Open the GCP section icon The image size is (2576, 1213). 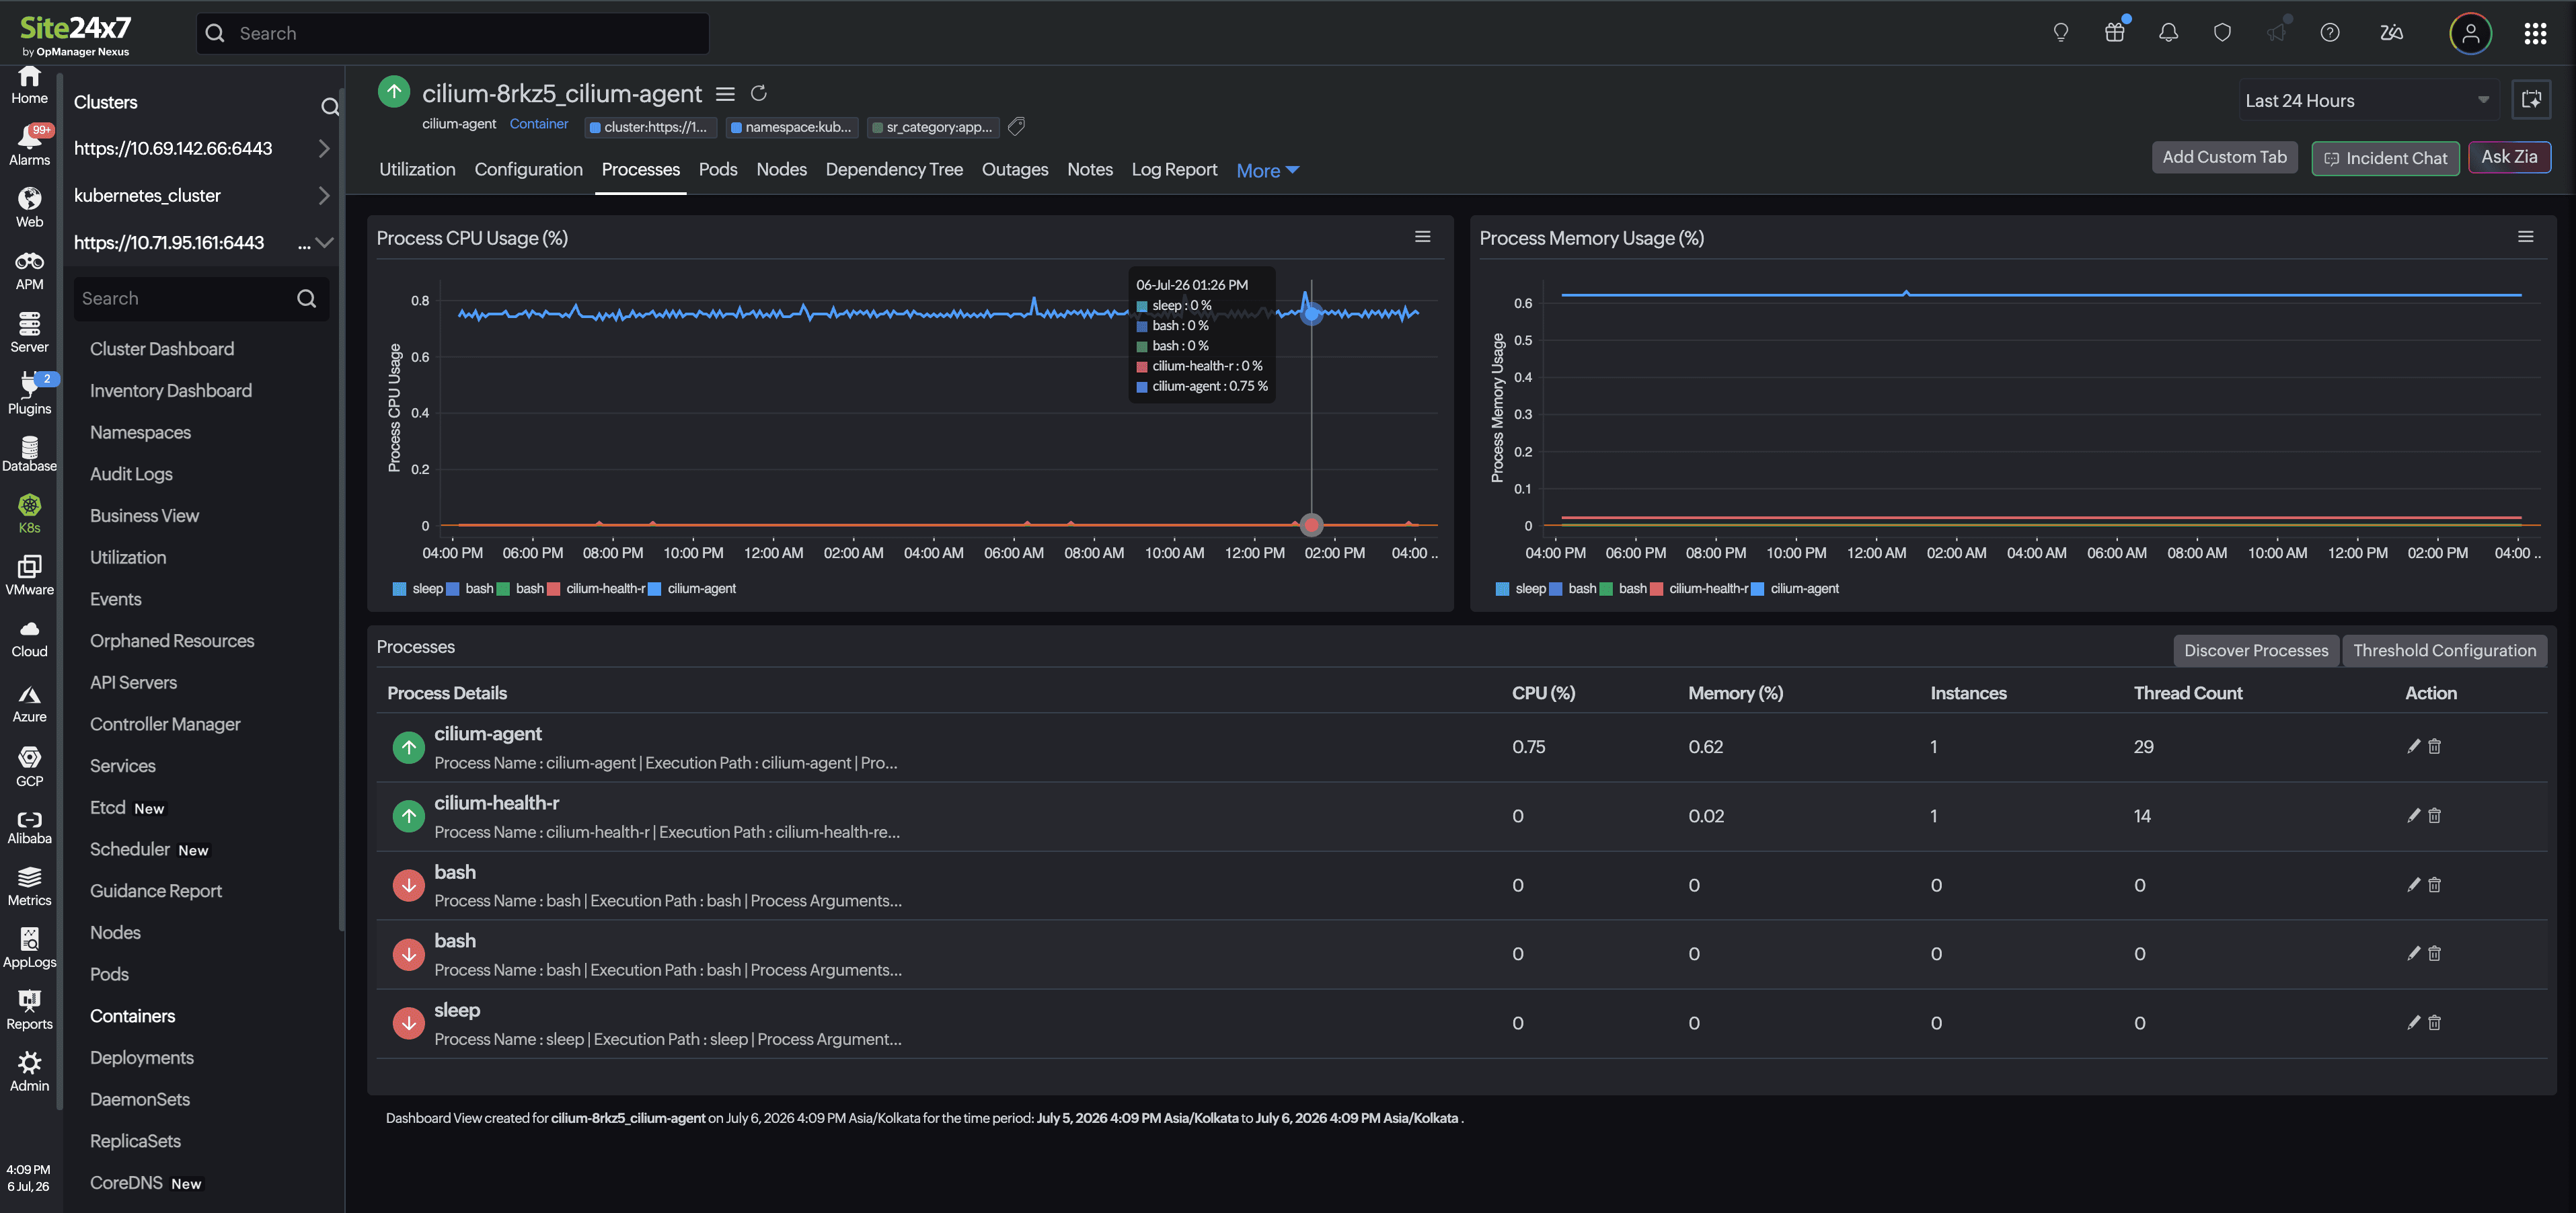tap(29, 767)
